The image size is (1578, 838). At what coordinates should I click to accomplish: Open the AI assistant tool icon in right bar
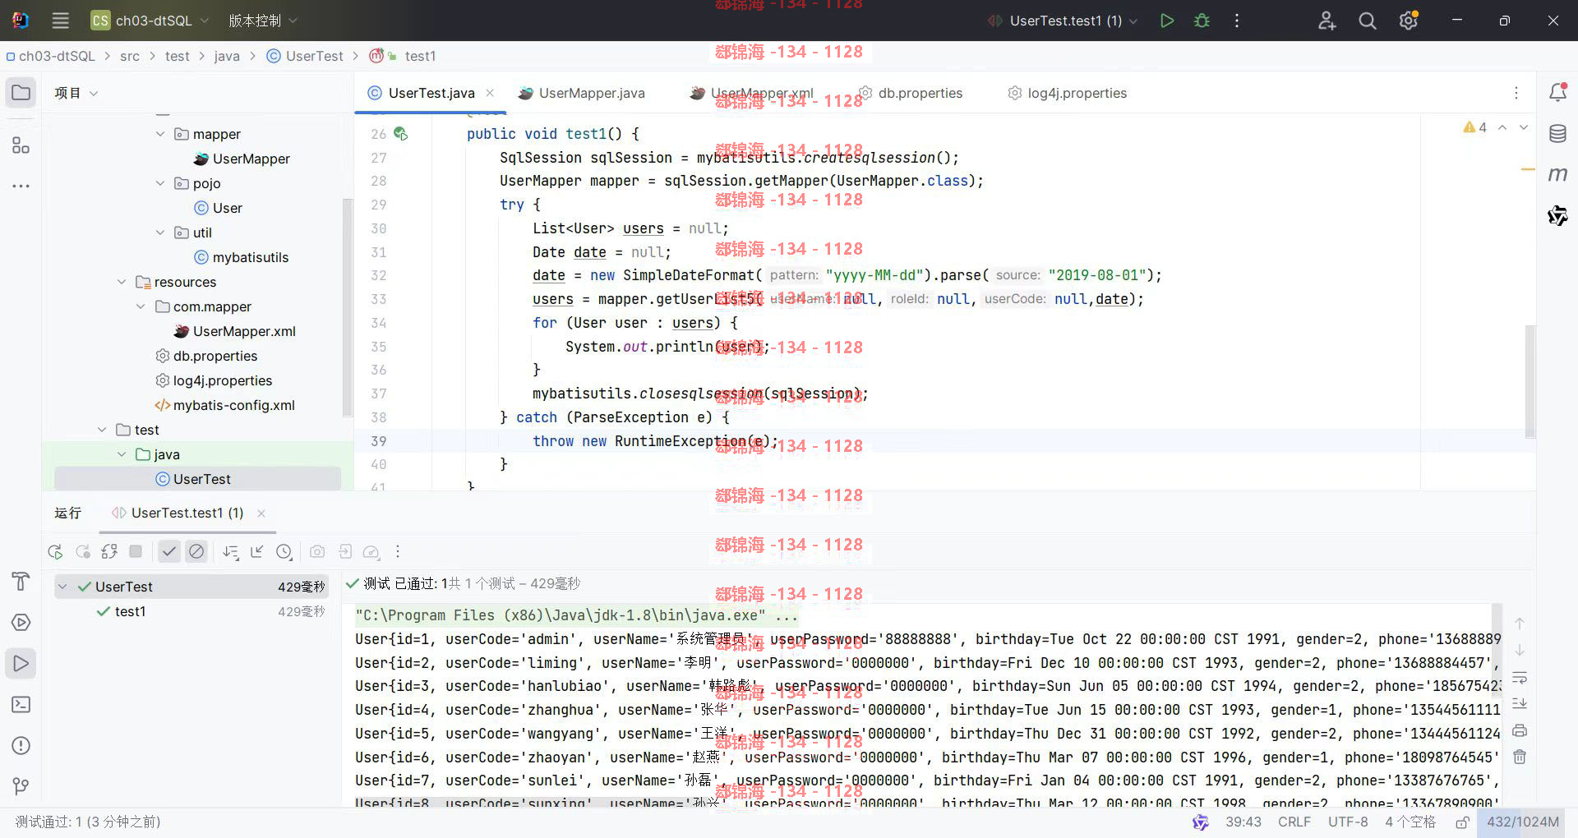(1557, 215)
